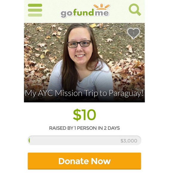Click the $3,000 goal label
Viewport: 173px width, 173px height.
point(129,141)
